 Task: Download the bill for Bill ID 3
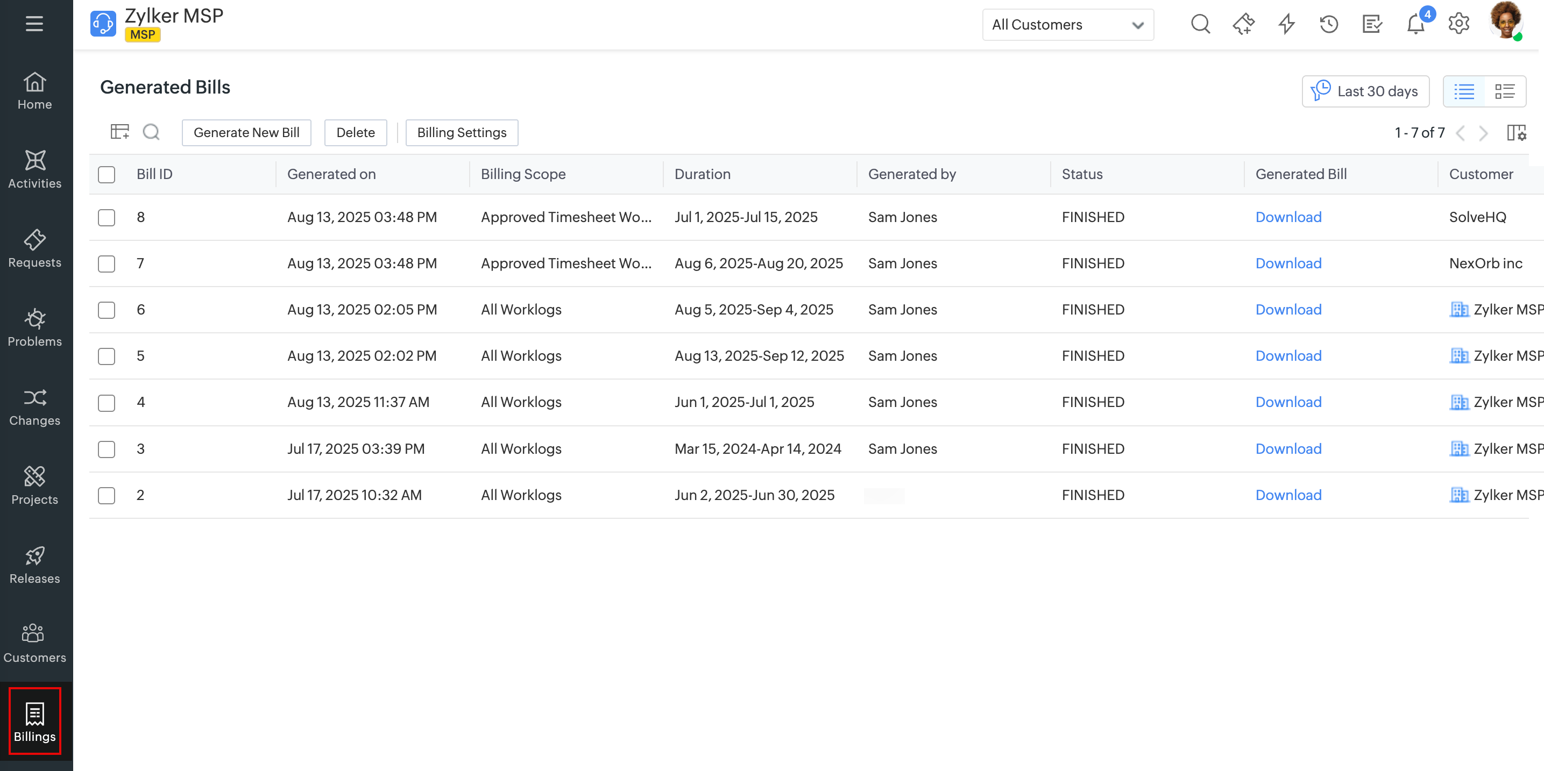(1288, 449)
